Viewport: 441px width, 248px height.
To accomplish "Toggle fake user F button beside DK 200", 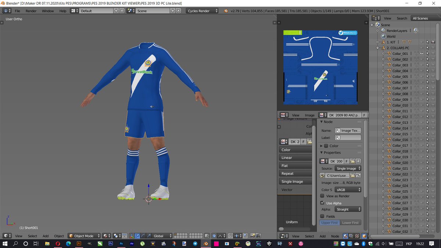I will pyautogui.click(x=347, y=161).
